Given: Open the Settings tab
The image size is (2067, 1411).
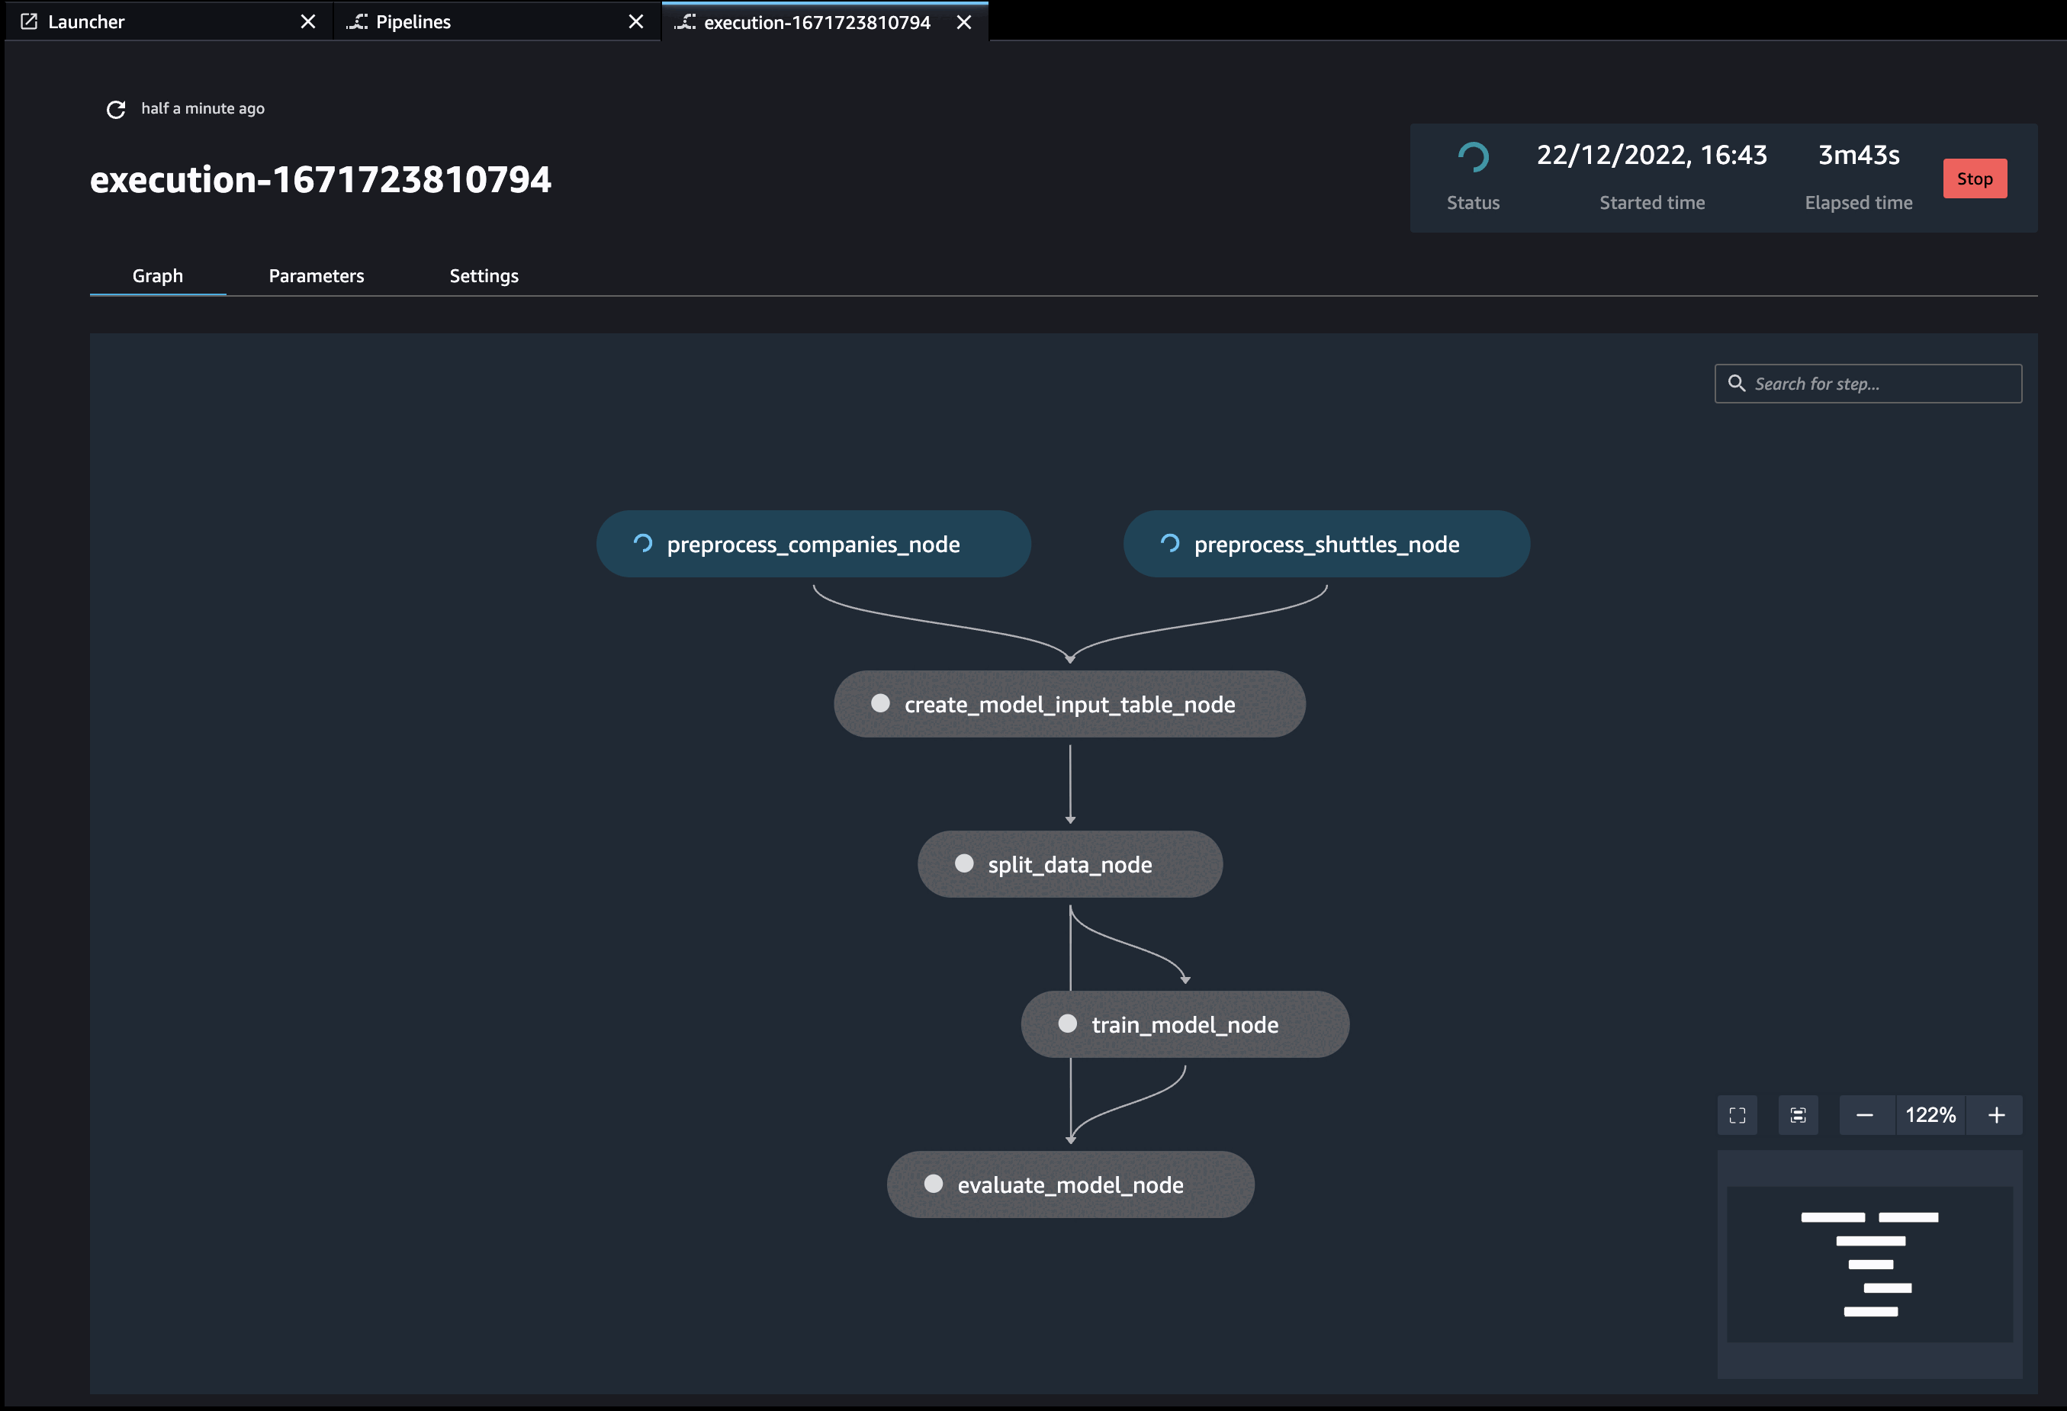Looking at the screenshot, I should coord(483,276).
